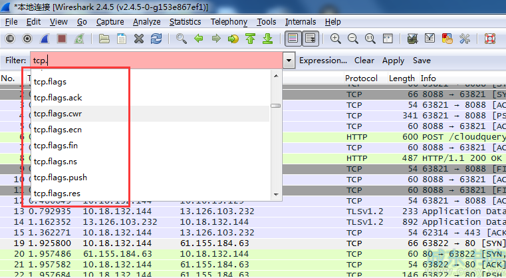Go forward in packet history
Screen dimensions: 506x278
[x=216, y=39]
